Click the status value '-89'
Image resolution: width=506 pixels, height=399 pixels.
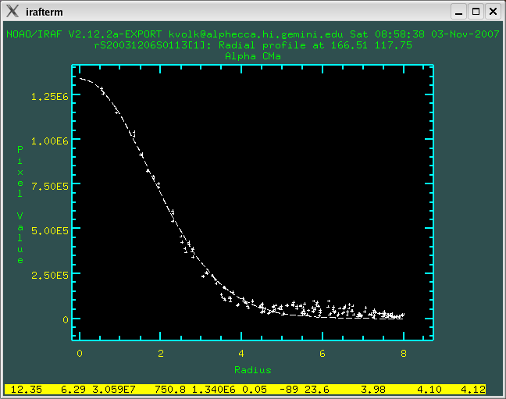click(288, 390)
